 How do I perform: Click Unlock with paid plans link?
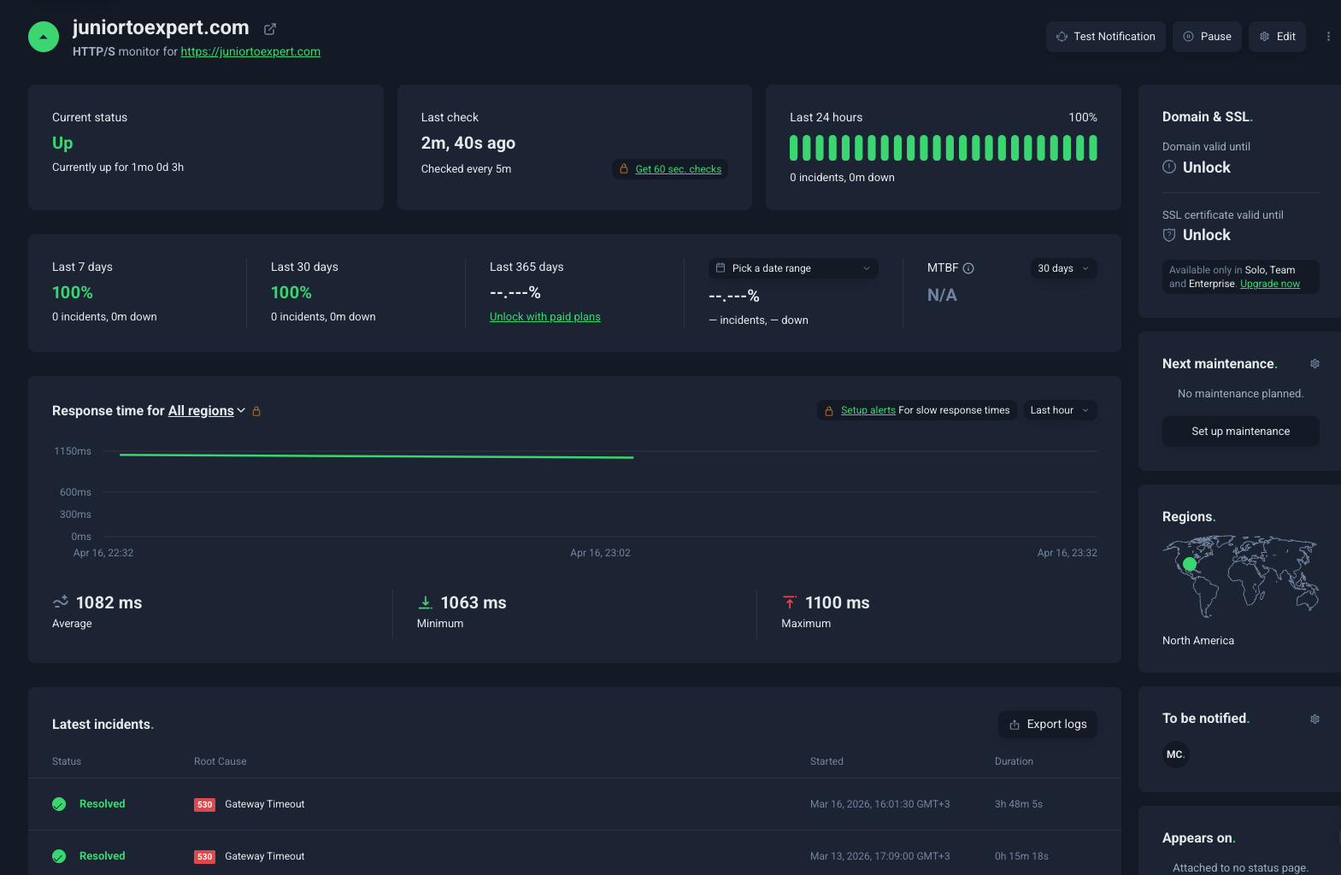coord(545,317)
